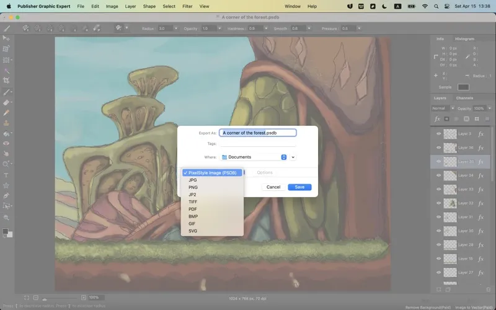Switch to the Channels tab

[x=464, y=98]
